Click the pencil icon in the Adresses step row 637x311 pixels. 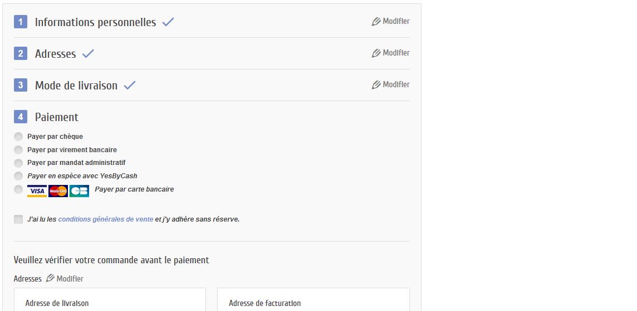pyautogui.click(x=376, y=53)
